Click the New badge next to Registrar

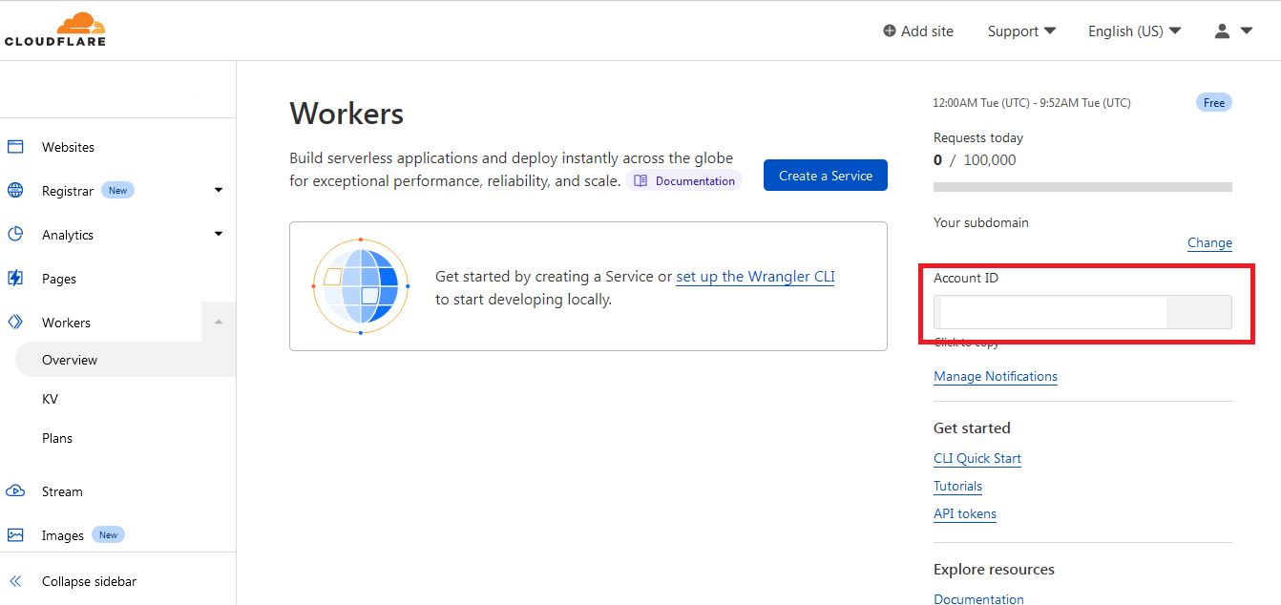click(x=117, y=190)
